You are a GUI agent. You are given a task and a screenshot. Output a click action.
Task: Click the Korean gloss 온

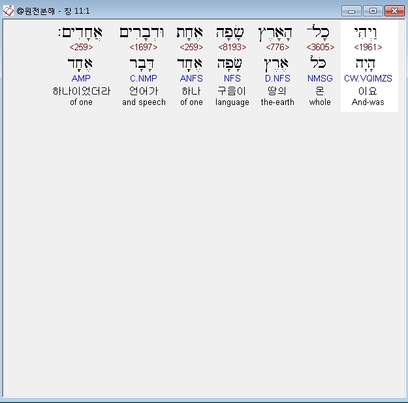tap(320, 91)
